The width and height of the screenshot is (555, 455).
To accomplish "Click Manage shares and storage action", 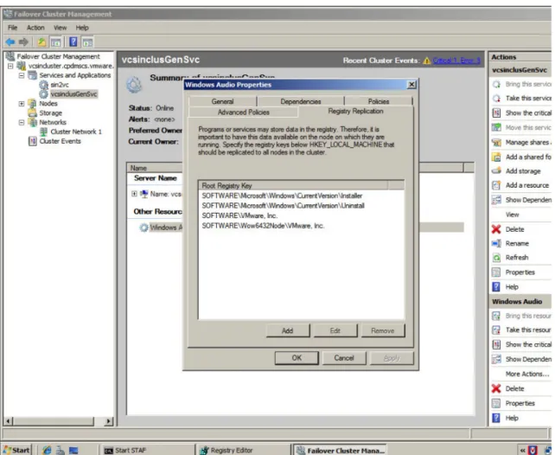I will tap(522, 143).
